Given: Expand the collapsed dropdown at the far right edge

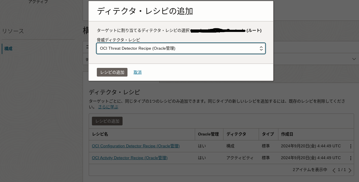Looking at the screenshot, I should click(354, 59).
